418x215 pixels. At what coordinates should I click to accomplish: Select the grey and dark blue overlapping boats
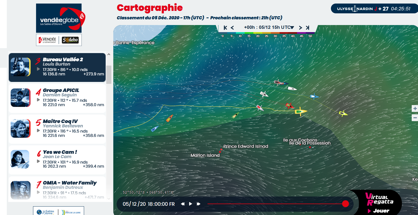point(281,83)
